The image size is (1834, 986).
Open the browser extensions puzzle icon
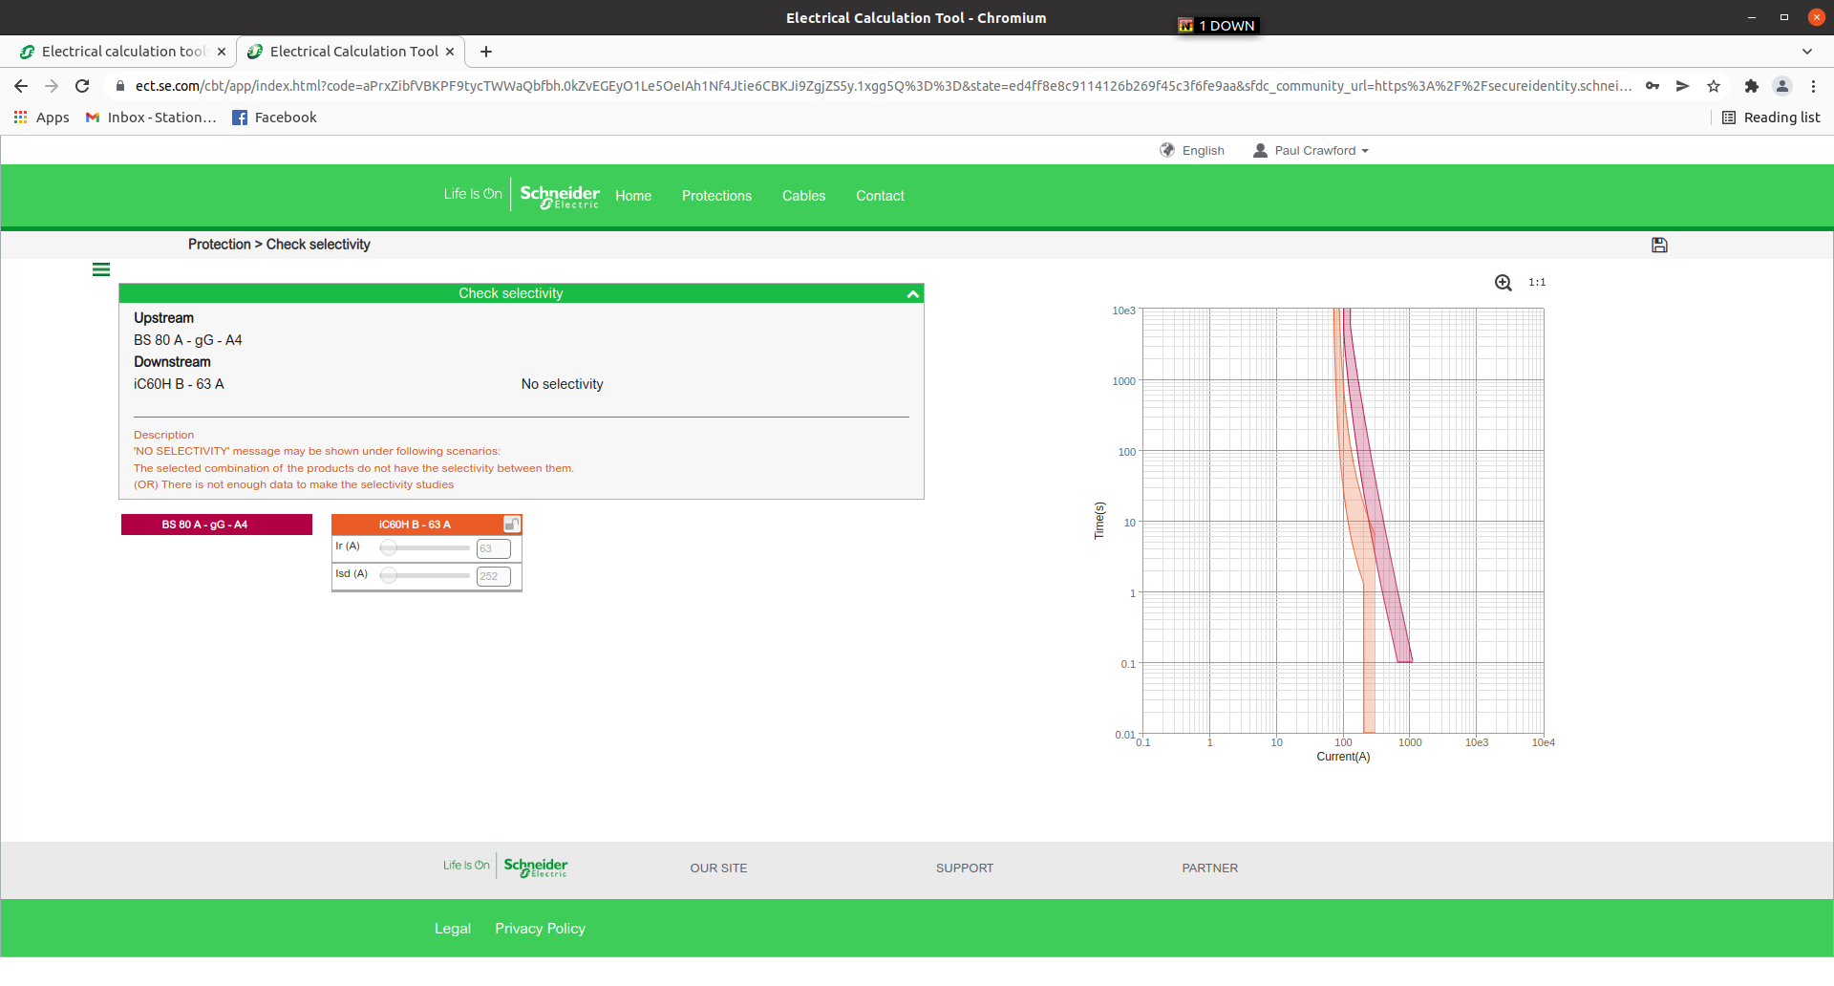[1752, 86]
